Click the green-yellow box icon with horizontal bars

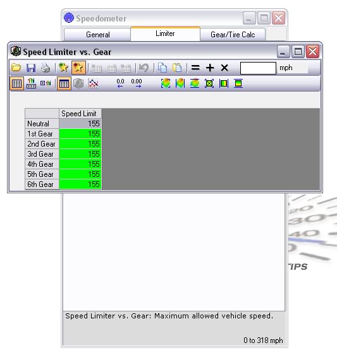[238, 83]
